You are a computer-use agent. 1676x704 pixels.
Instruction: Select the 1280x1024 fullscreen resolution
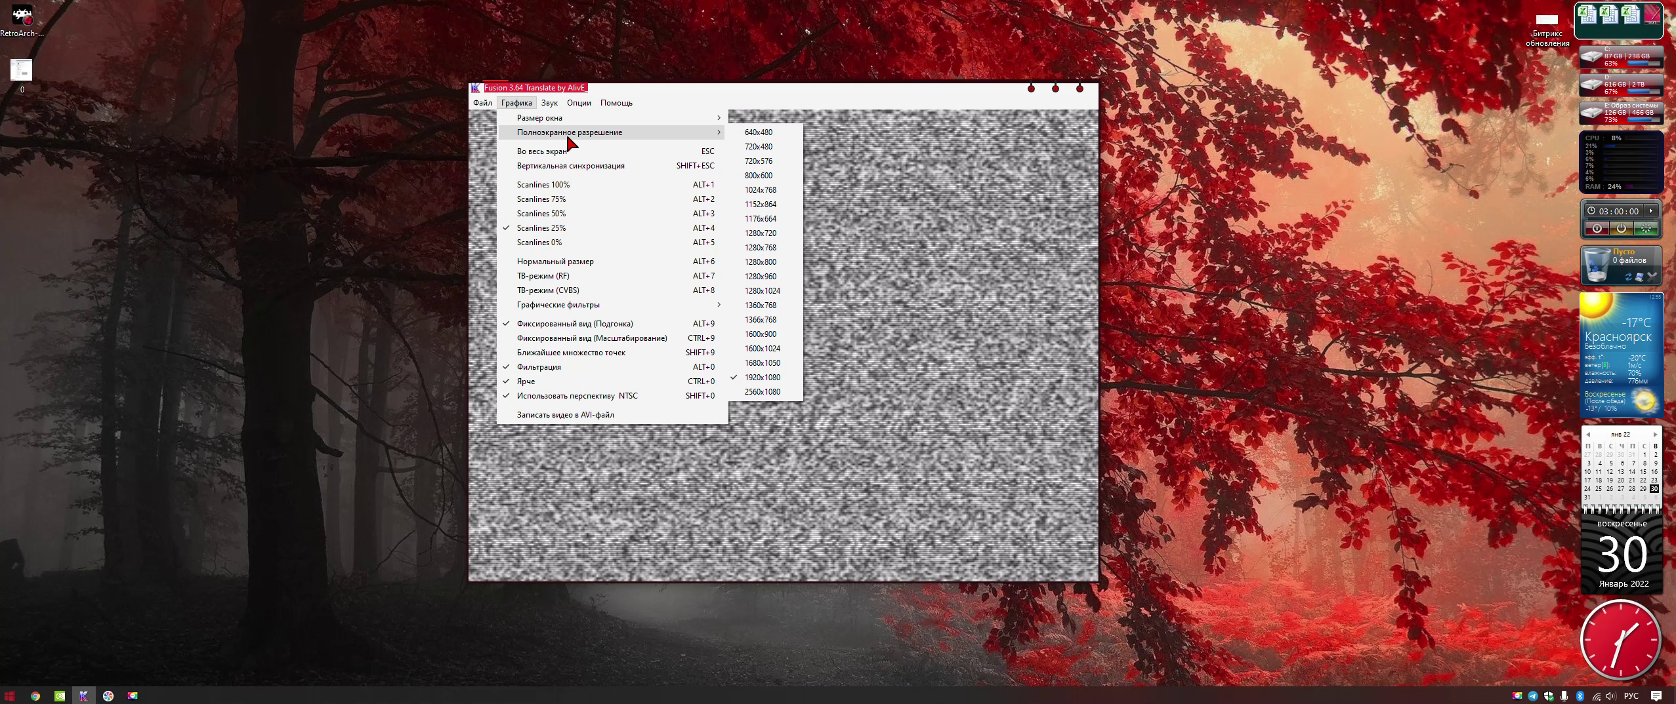coord(765,291)
